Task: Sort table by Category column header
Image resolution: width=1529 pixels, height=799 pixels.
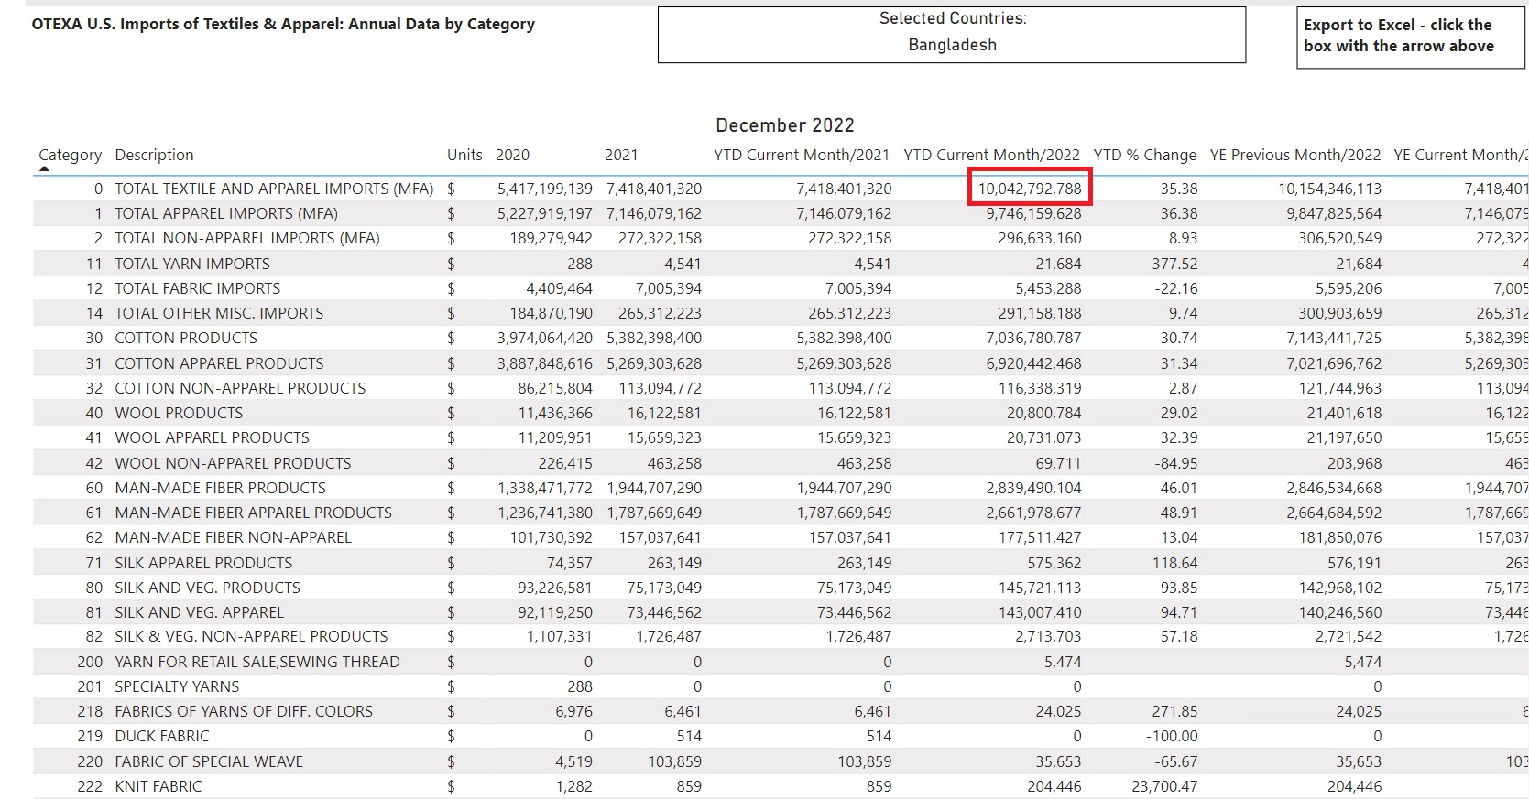Action: click(x=71, y=155)
